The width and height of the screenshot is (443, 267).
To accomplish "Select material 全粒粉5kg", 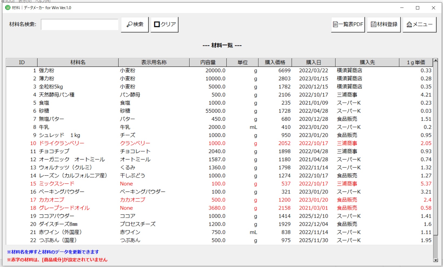I will 51,87.
